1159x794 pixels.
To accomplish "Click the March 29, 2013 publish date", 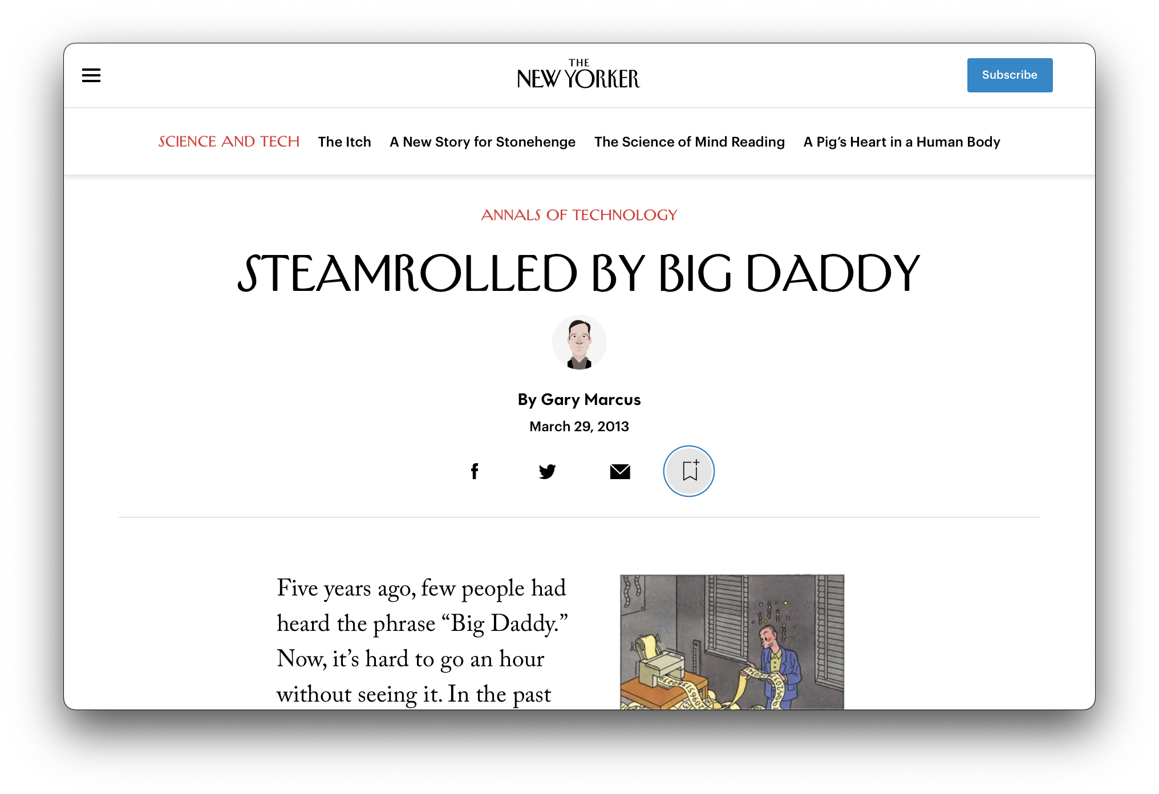I will [579, 426].
